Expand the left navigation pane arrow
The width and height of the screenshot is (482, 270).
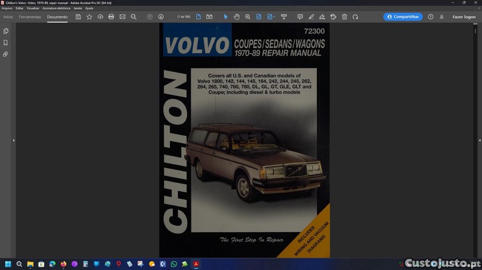[x=13, y=140]
